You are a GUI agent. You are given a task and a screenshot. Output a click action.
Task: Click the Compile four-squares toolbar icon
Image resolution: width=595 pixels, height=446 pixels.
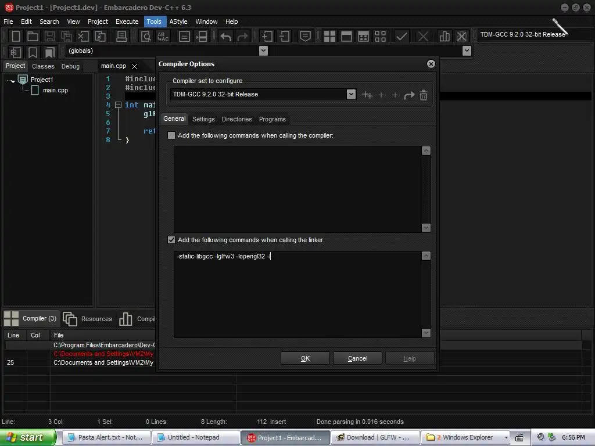tap(329, 37)
